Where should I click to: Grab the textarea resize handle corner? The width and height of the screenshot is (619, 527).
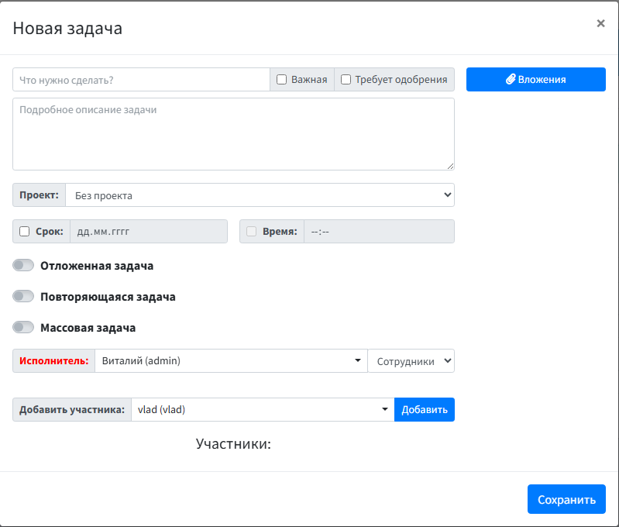pyautogui.click(x=450, y=166)
